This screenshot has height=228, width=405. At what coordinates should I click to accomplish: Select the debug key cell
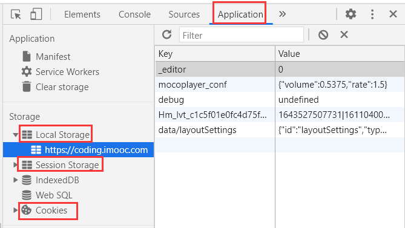pyautogui.click(x=215, y=100)
